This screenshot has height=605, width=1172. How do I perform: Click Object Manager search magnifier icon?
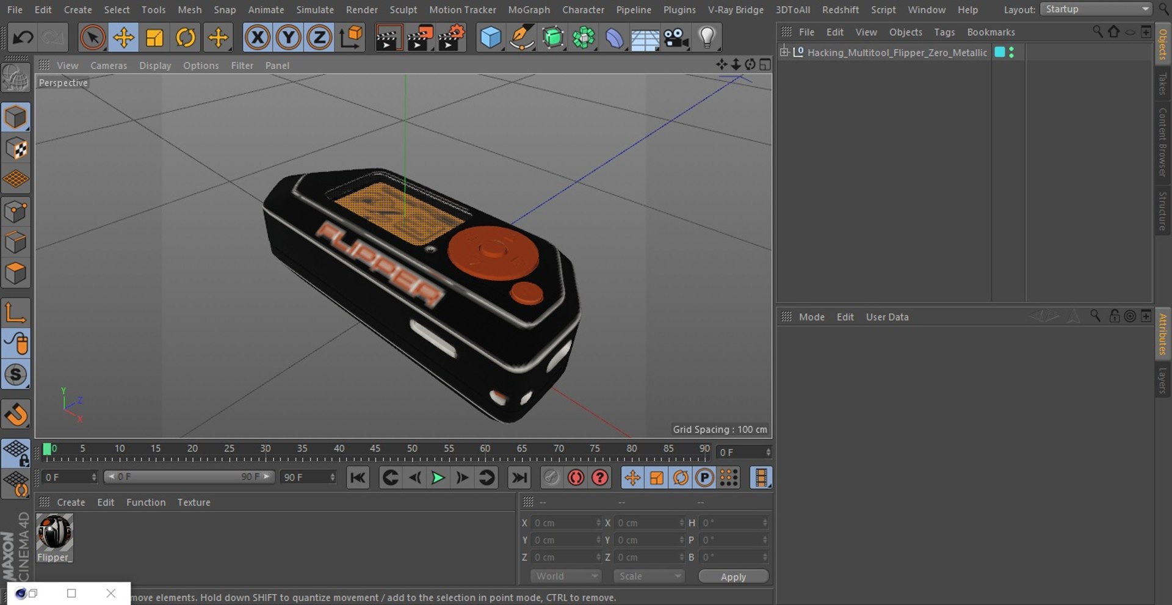pos(1097,32)
